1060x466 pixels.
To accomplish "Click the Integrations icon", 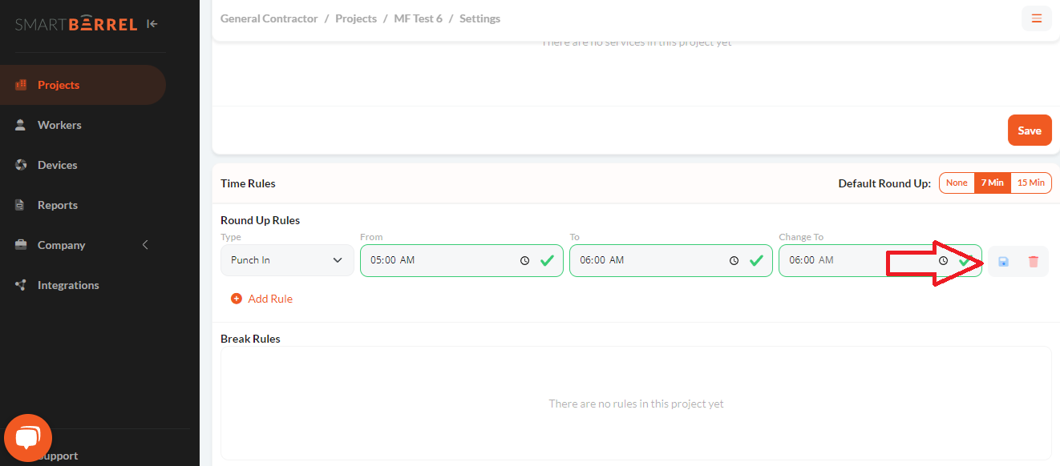I will pos(20,285).
